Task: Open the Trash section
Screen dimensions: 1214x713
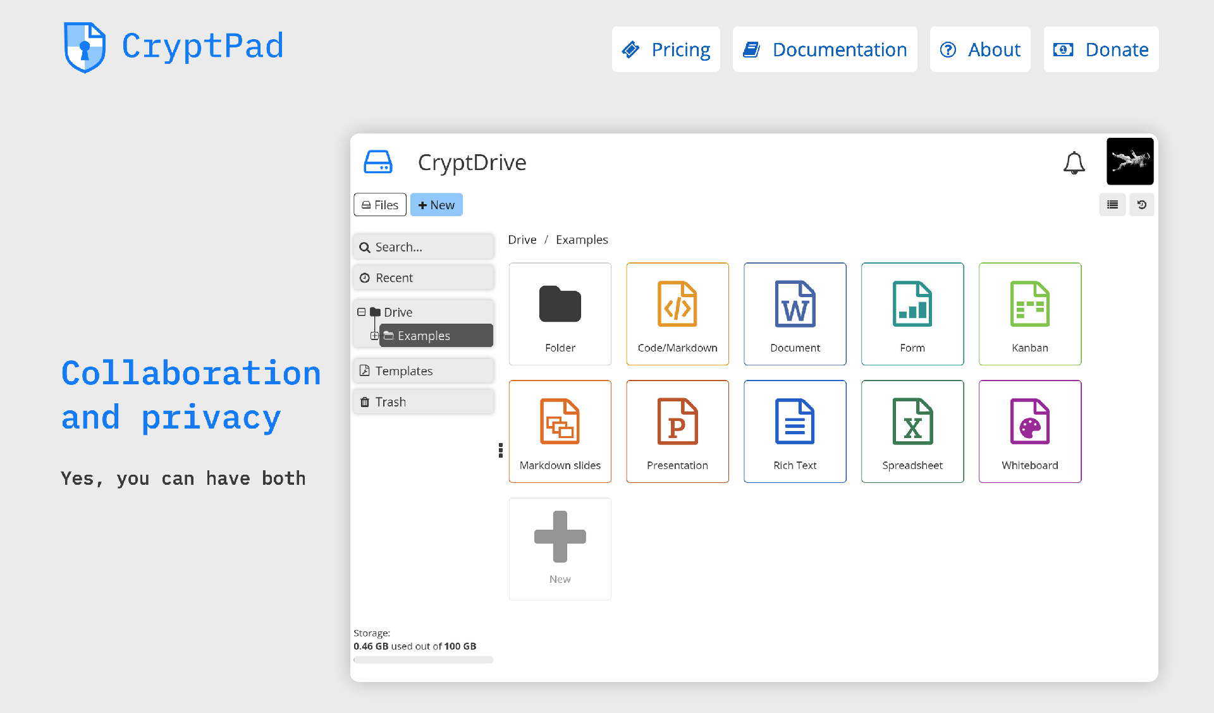Action: 424,402
